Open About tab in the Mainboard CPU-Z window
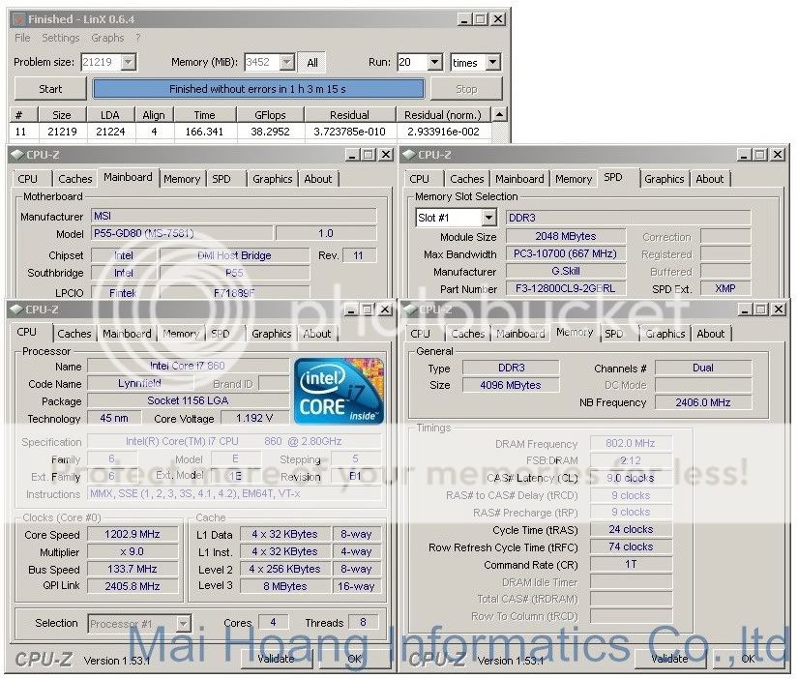Viewport: 798px width, 679px height. click(317, 179)
